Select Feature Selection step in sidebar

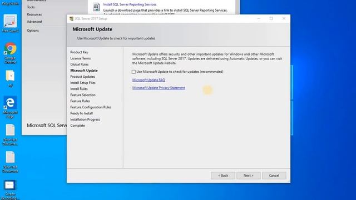83,95
